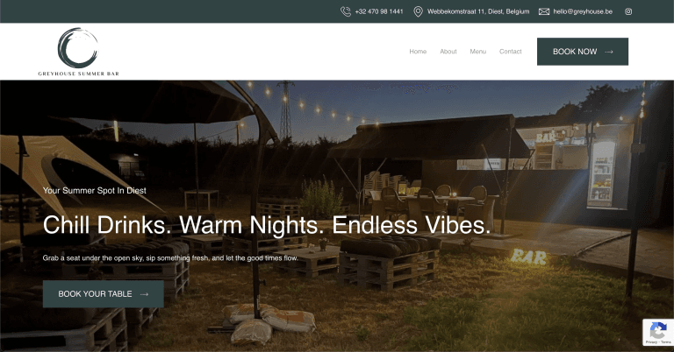Open the Contact navigation link
This screenshot has height=352, width=674.
(510, 52)
